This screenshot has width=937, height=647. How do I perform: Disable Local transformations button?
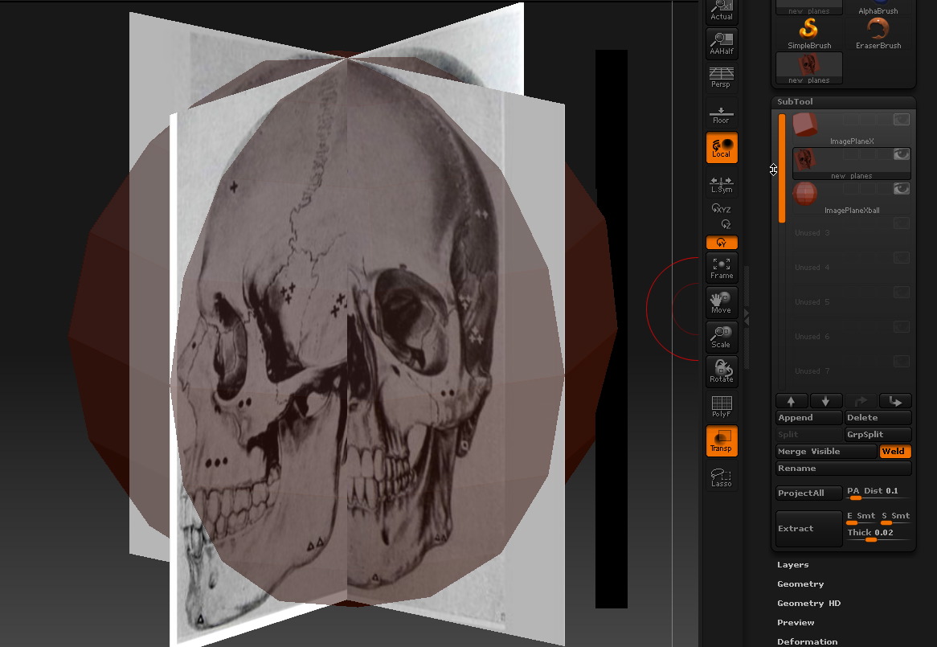(722, 148)
